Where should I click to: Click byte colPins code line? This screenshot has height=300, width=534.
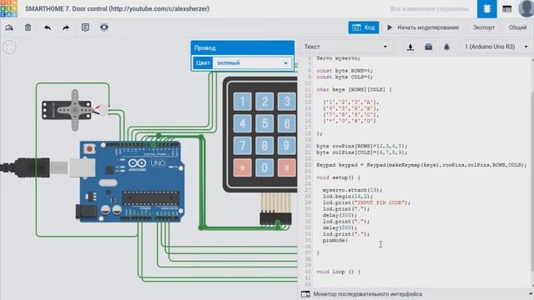click(361, 152)
